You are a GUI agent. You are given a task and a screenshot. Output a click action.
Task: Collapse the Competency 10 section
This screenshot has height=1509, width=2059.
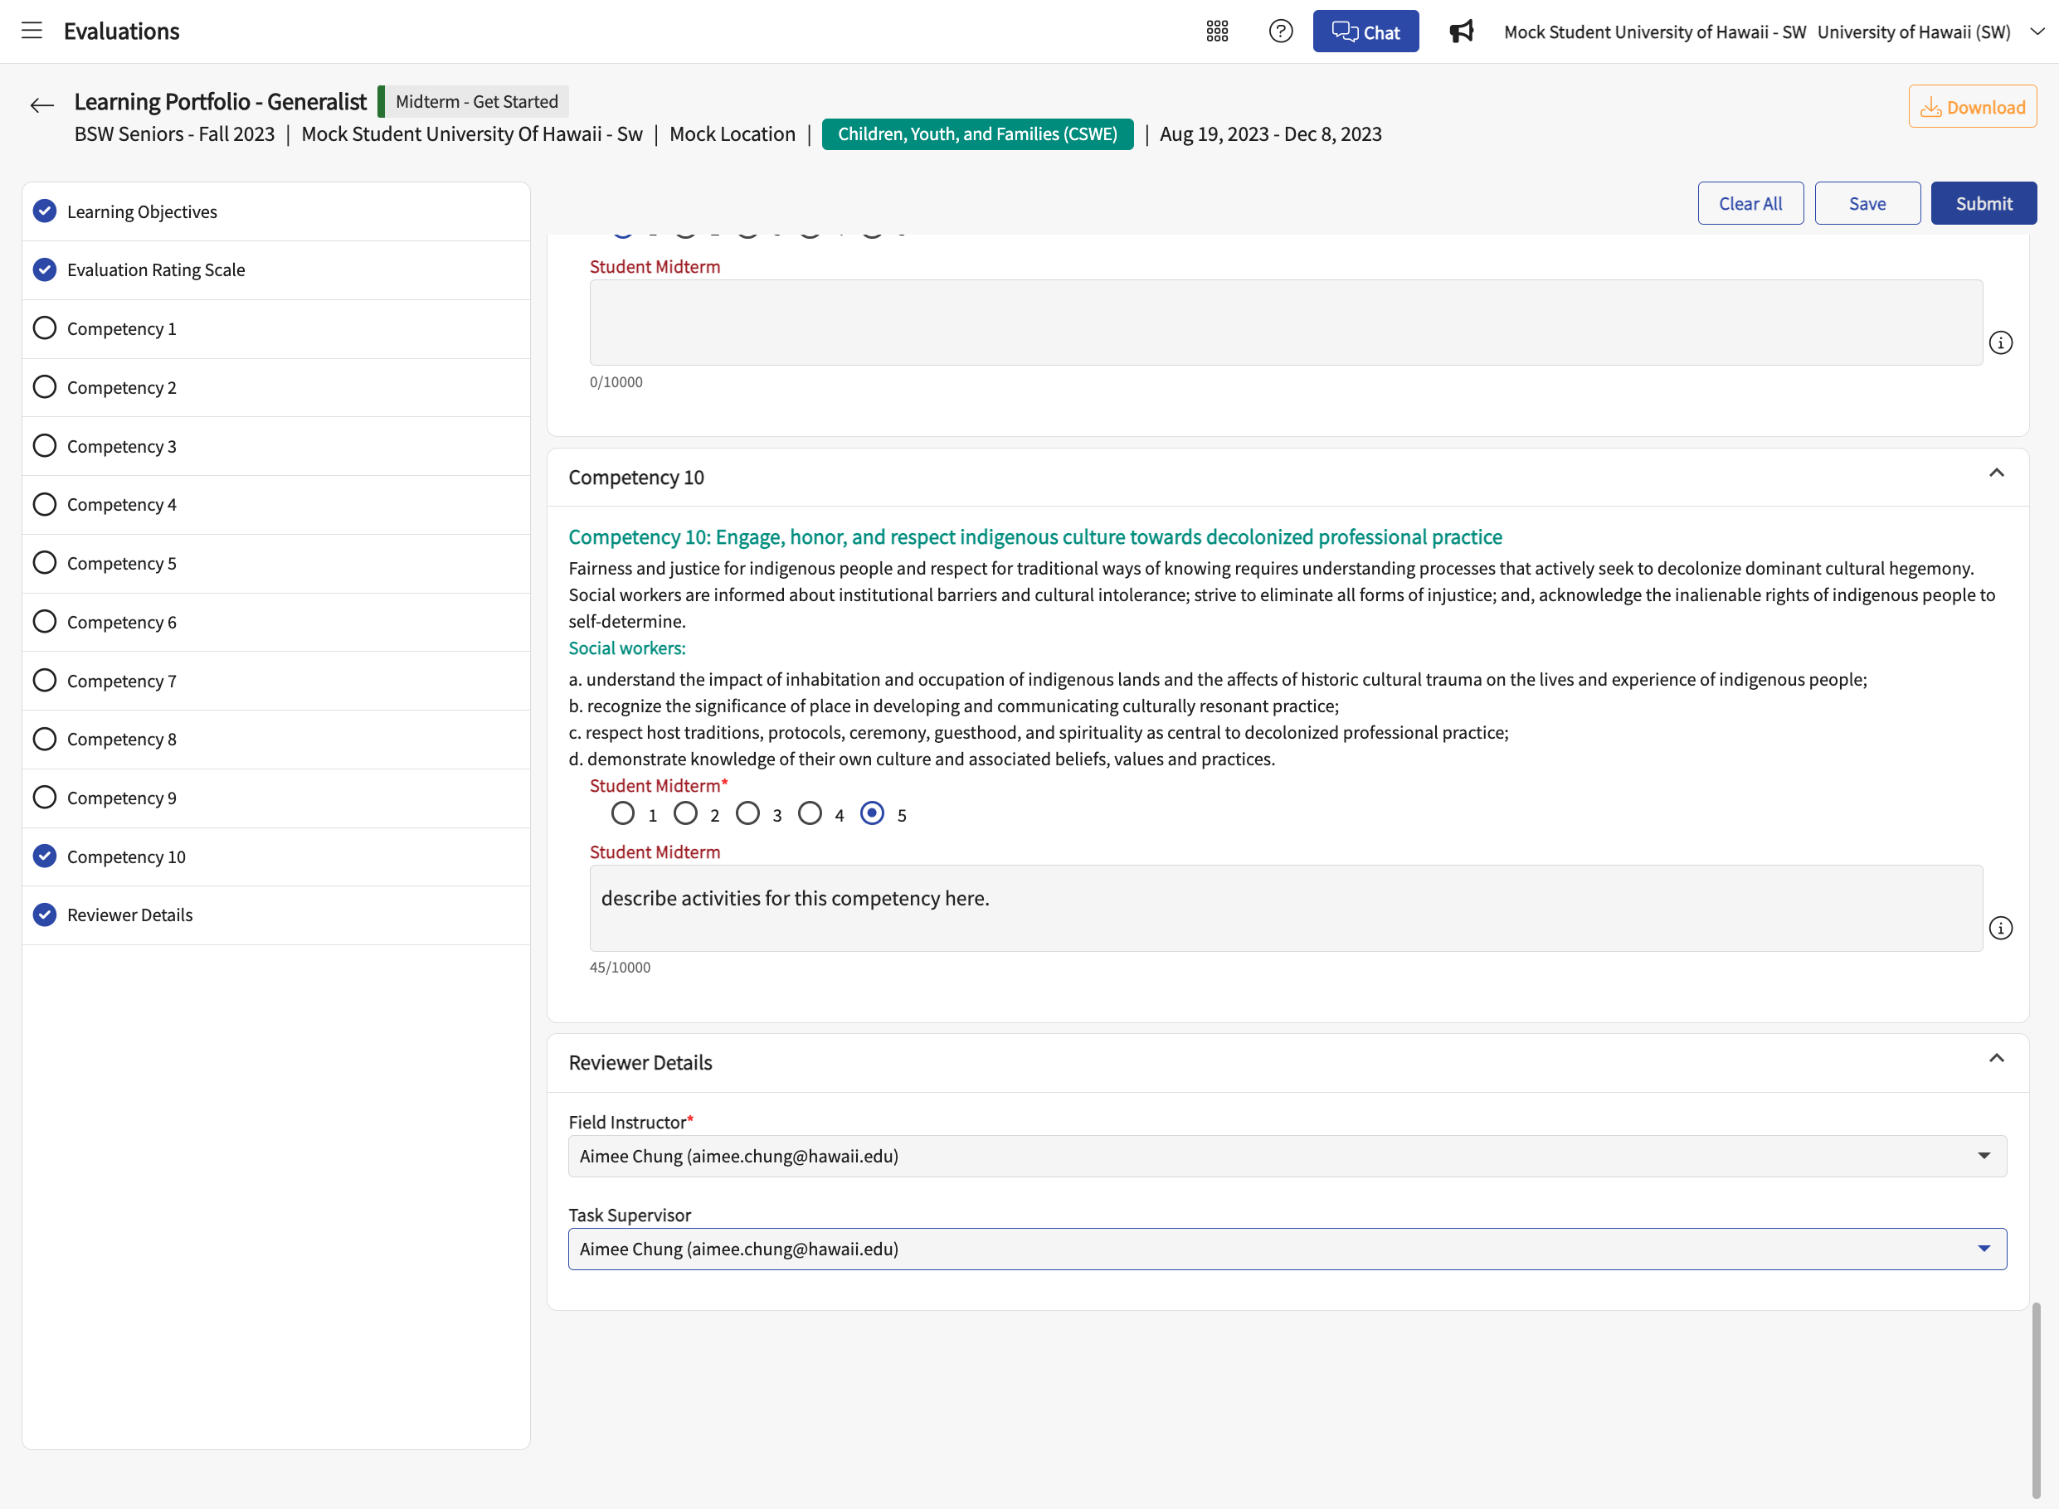[1997, 473]
